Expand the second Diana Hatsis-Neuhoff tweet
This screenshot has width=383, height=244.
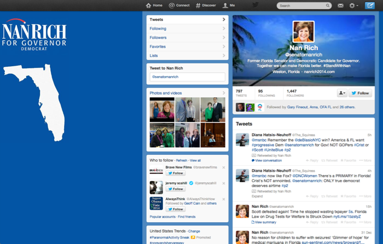257,196
